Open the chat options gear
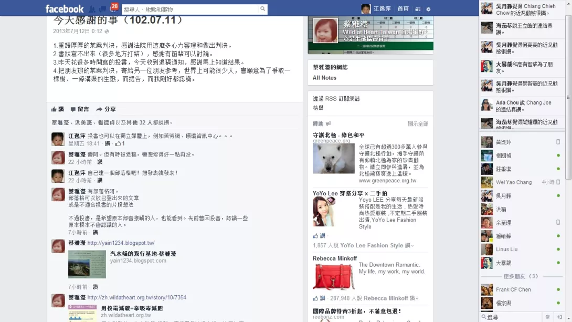This screenshot has height=322, width=572. 547,317
